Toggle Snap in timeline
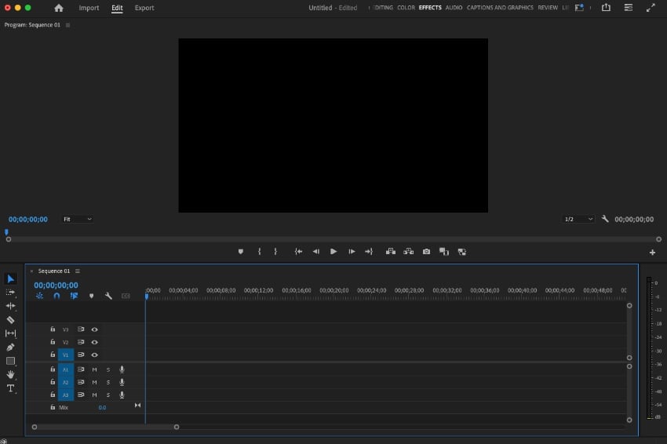667x444 pixels. 56,296
